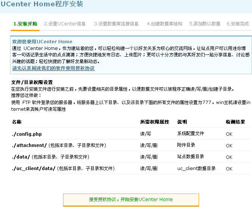Select the ./uc_client/data/ directory name
This screenshot has height=207, width=252.
(x=34, y=168)
